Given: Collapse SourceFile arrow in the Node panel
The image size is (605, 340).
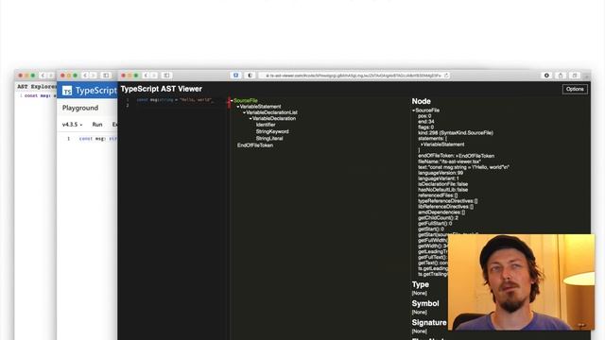Looking at the screenshot, I should pyautogui.click(x=414, y=110).
